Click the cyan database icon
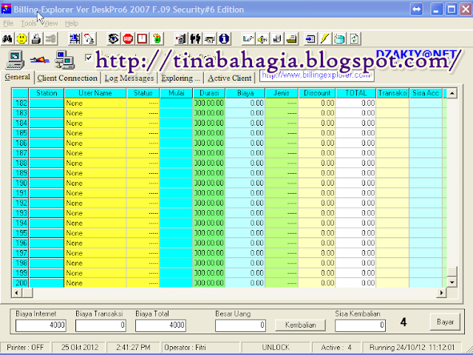 click(339, 38)
